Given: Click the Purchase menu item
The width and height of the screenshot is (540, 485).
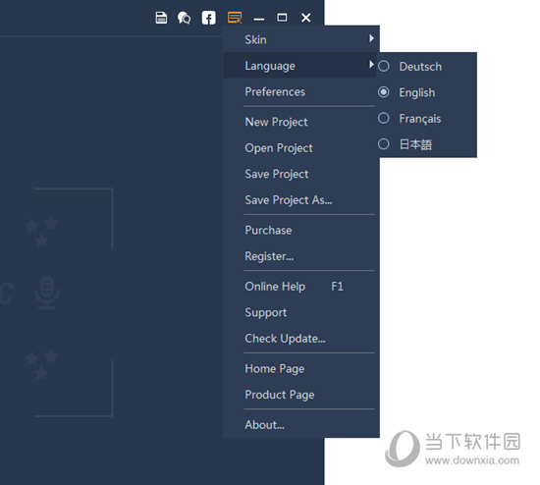Looking at the screenshot, I should [x=301, y=230].
